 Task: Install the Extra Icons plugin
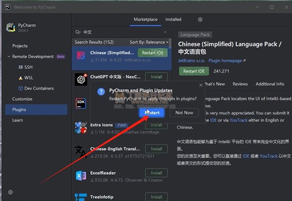(156, 125)
